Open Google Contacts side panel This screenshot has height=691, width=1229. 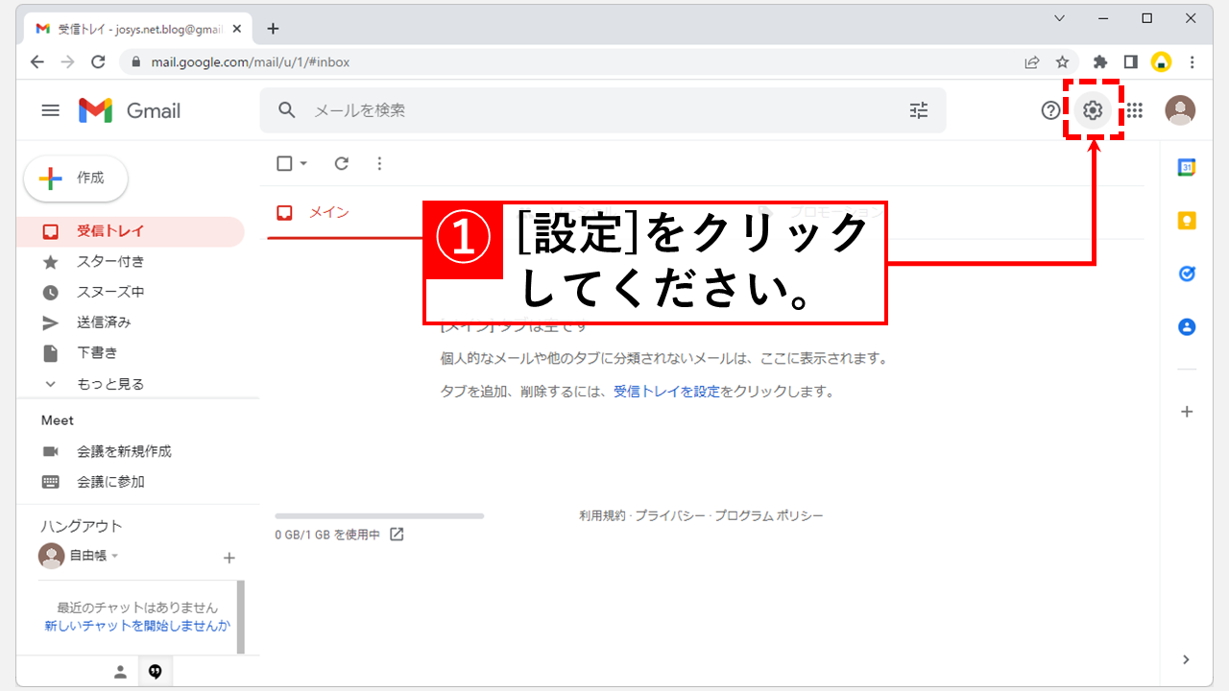[1187, 327]
